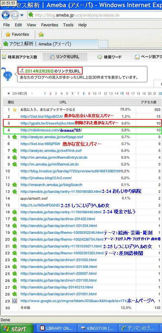Open the View menu
This screenshot has width=162, height=333.
coord(31,25)
